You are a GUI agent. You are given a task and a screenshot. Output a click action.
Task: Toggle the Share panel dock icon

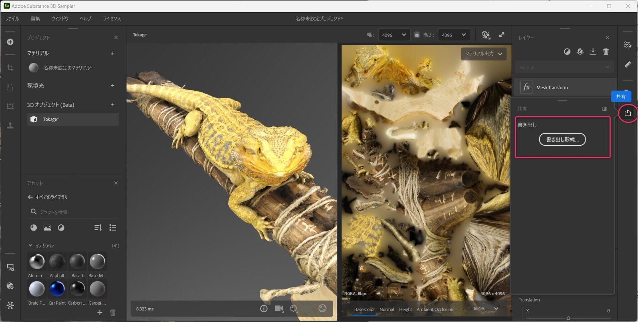point(604,109)
